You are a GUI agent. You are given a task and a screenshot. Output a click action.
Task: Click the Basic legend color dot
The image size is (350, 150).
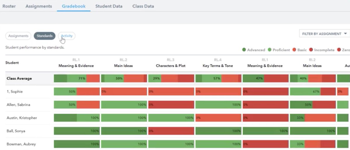294,50
